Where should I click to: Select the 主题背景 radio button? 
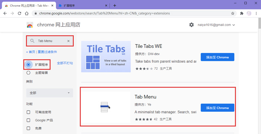click(28, 73)
